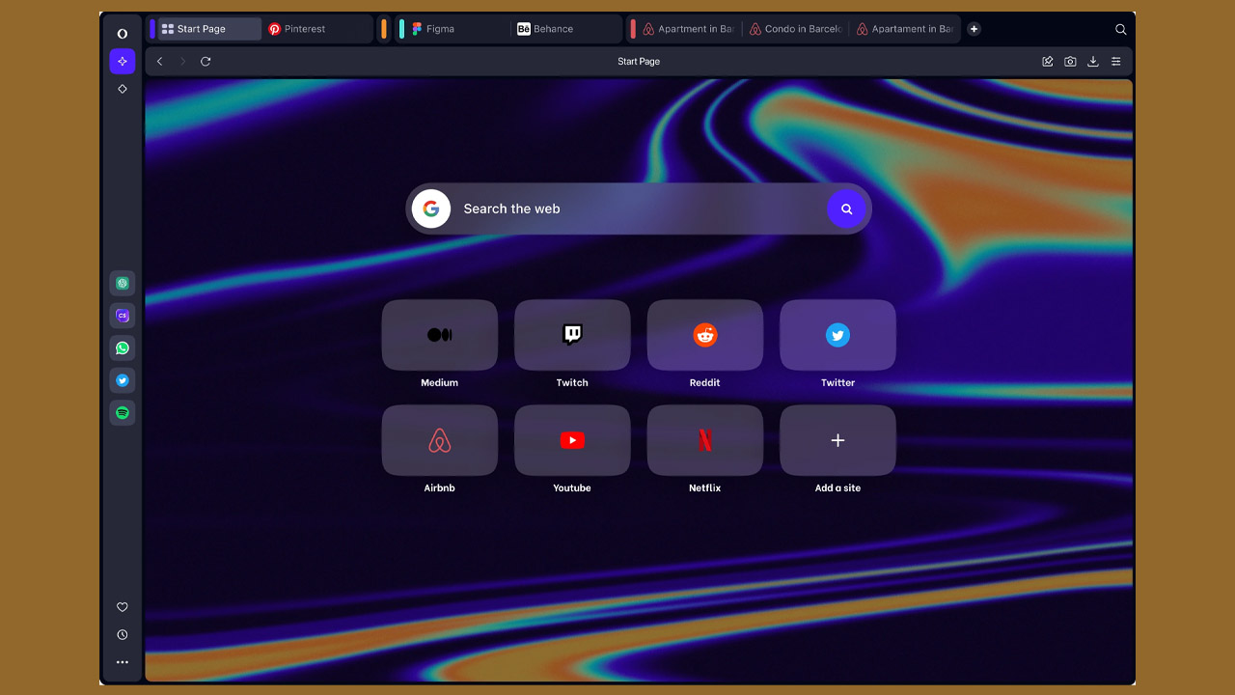Open the Opera main menu logo
This screenshot has width=1235, height=695.
(x=123, y=34)
